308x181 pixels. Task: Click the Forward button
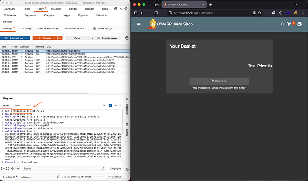point(45,38)
